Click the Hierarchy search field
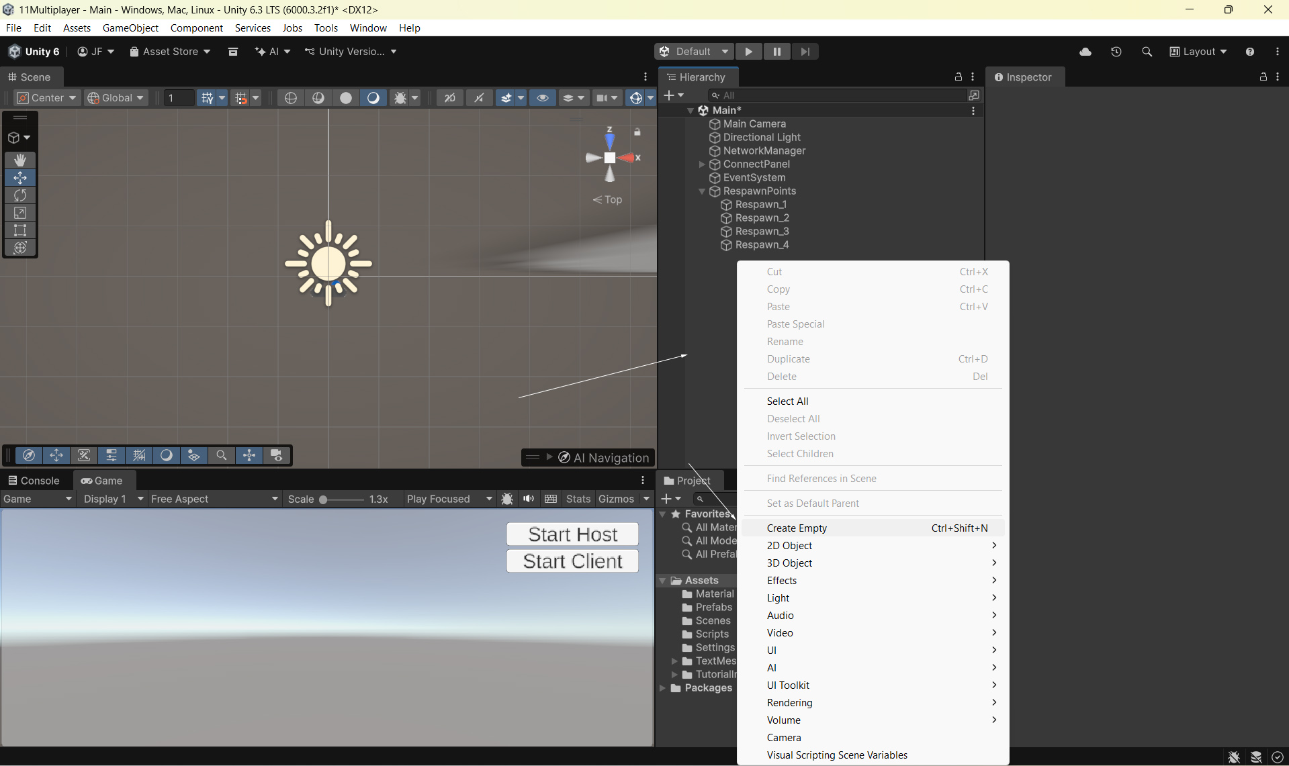 click(840, 95)
